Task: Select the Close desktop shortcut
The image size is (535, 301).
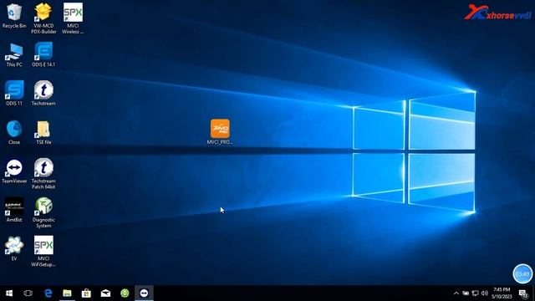Action: point(14,132)
